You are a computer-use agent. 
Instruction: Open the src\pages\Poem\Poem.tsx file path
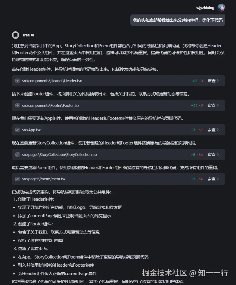(x=44, y=179)
